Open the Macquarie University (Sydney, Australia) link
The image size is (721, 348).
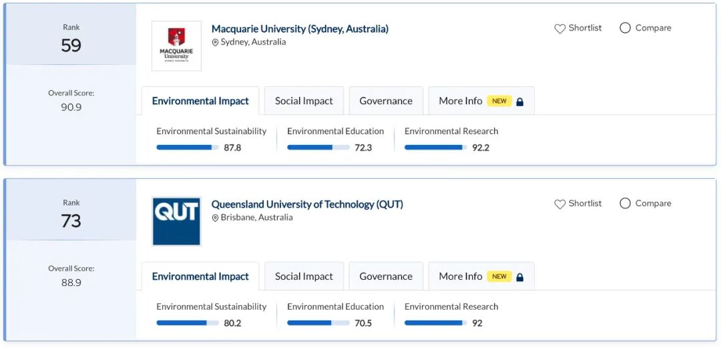300,29
